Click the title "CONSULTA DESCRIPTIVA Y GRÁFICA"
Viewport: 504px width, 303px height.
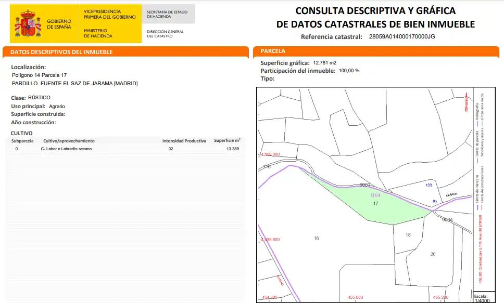coord(375,10)
